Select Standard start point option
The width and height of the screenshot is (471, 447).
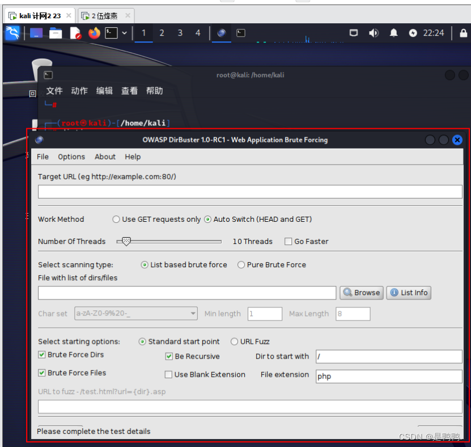[179, 342]
